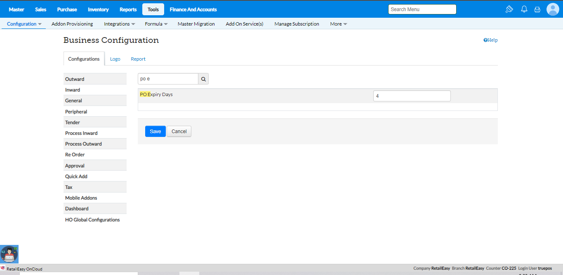This screenshot has width=563, height=275.
Task: Switch to the Configurations tab
Action: coord(84,59)
